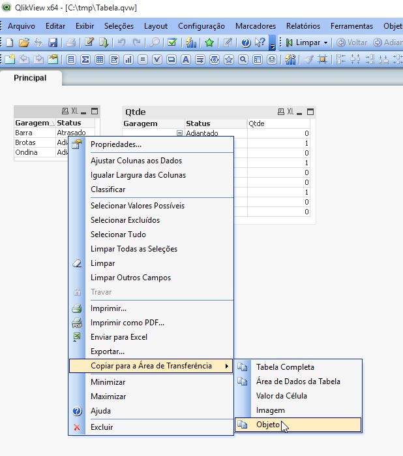The width and height of the screenshot is (403, 456).
Task: Choose Tabela Completa in submenu
Action: pyautogui.click(x=298, y=367)
